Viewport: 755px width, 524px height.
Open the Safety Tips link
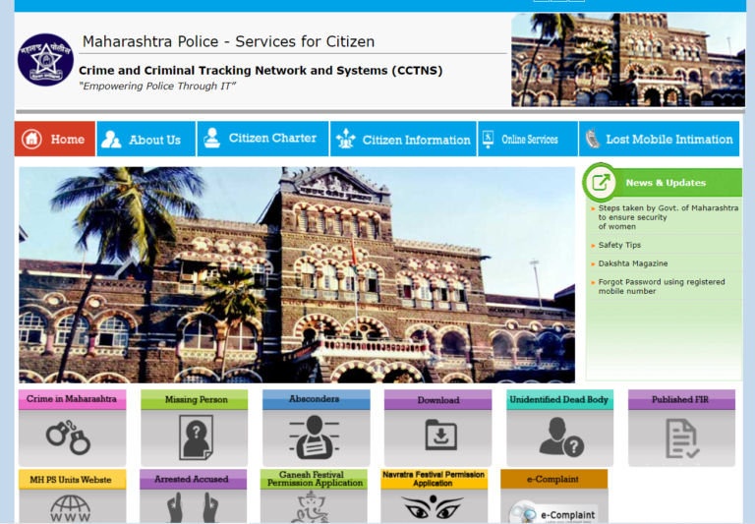pos(619,245)
